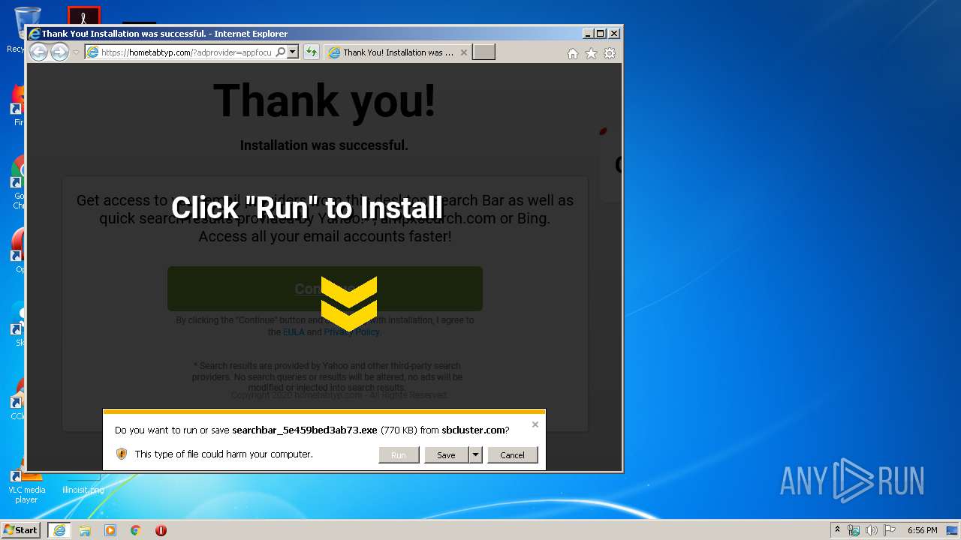Screen dimensions: 961x540
Task: Show hidden tray icons arrow
Action: click(837, 529)
